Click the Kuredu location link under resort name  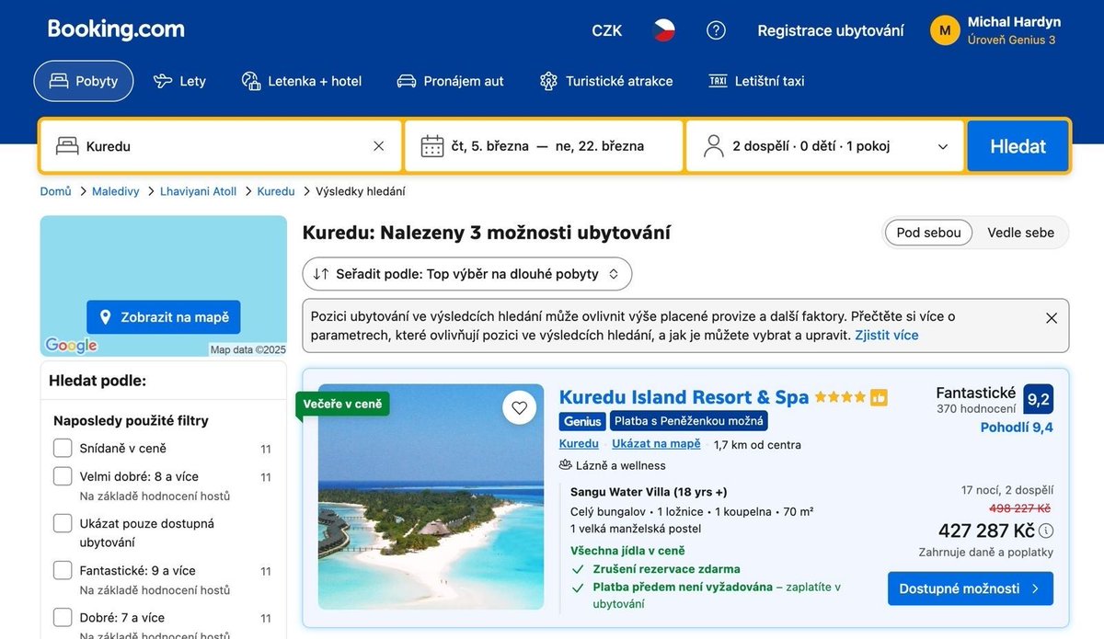tap(579, 444)
